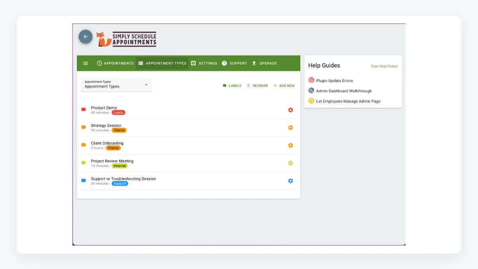Open settings gear for Strategy Session

pos(290,128)
